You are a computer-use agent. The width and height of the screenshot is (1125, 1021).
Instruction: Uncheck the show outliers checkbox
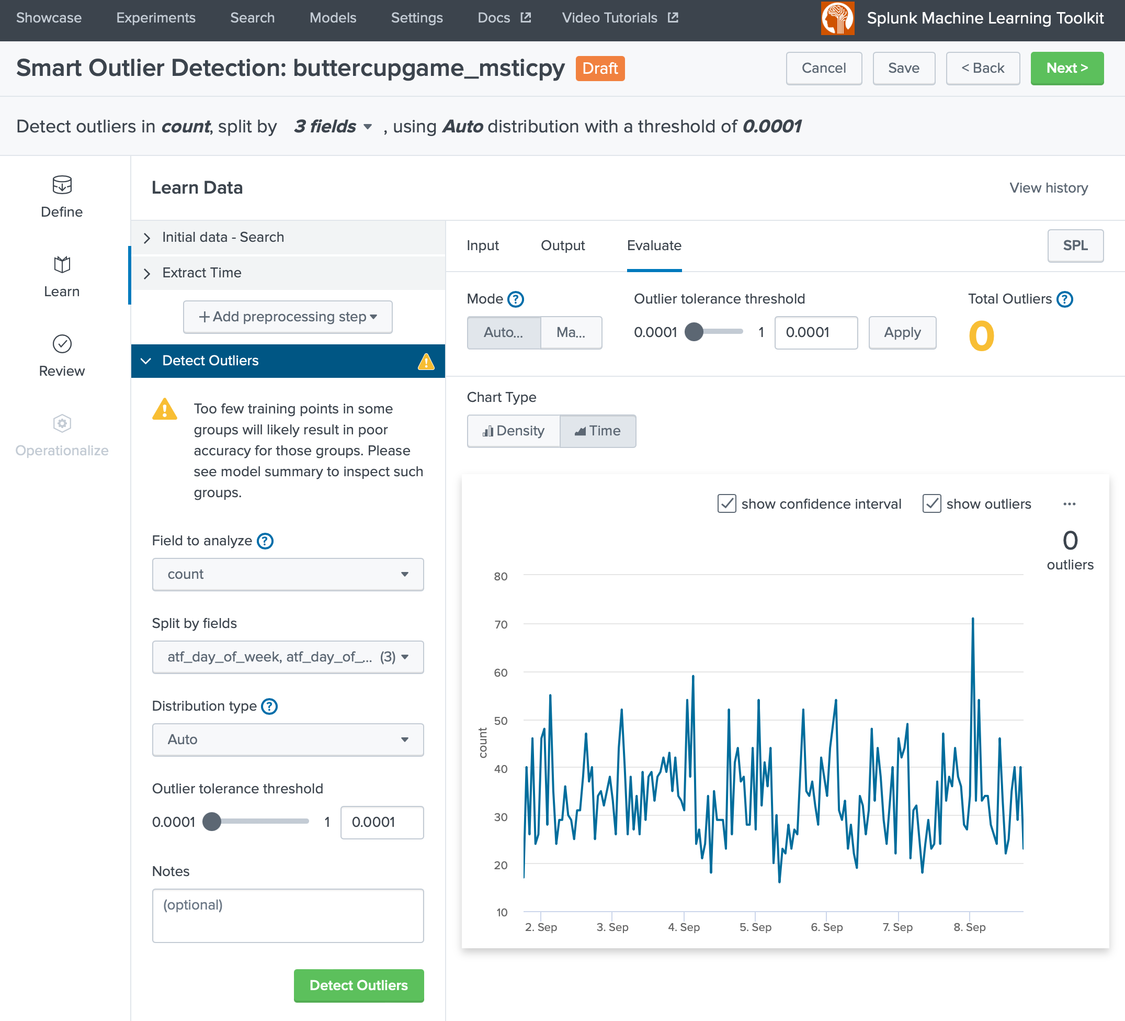931,504
